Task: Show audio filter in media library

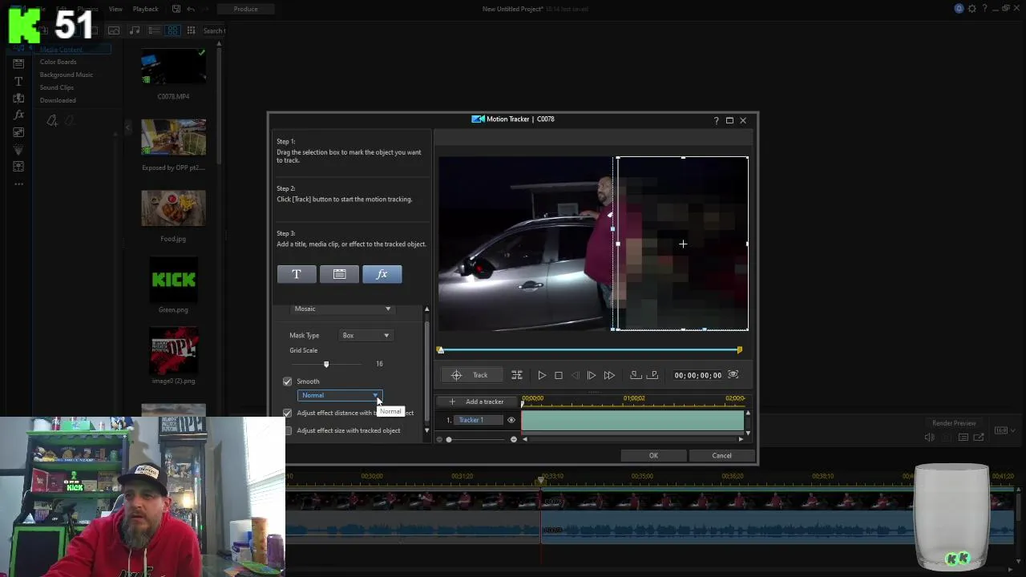Action: point(134,30)
